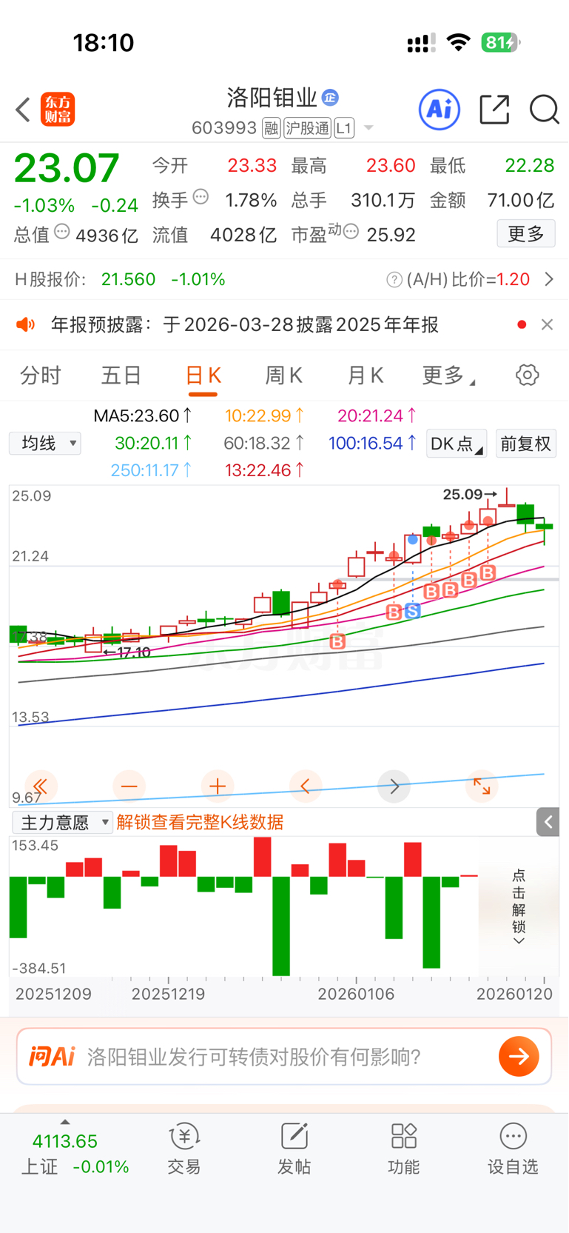
Task: Open the 均线 indicator dropdown
Action: (x=45, y=444)
